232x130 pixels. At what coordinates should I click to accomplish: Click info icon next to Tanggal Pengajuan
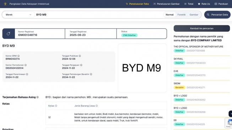[81, 65]
